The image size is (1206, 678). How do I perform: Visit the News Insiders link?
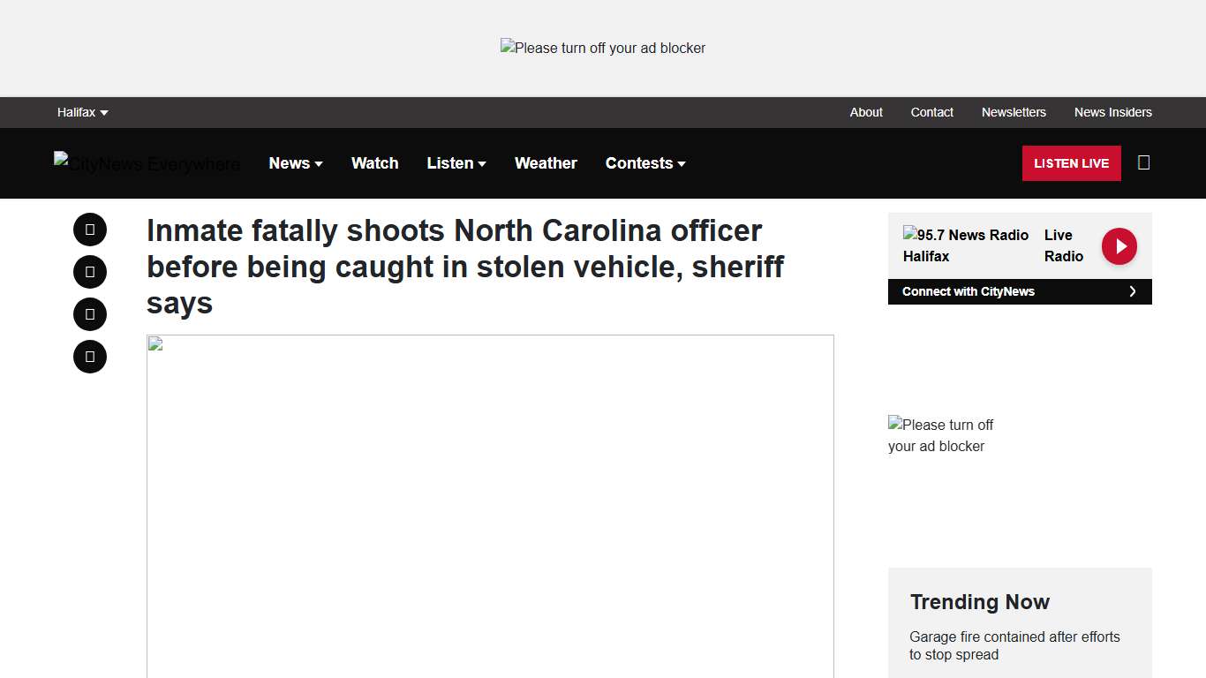(1113, 112)
